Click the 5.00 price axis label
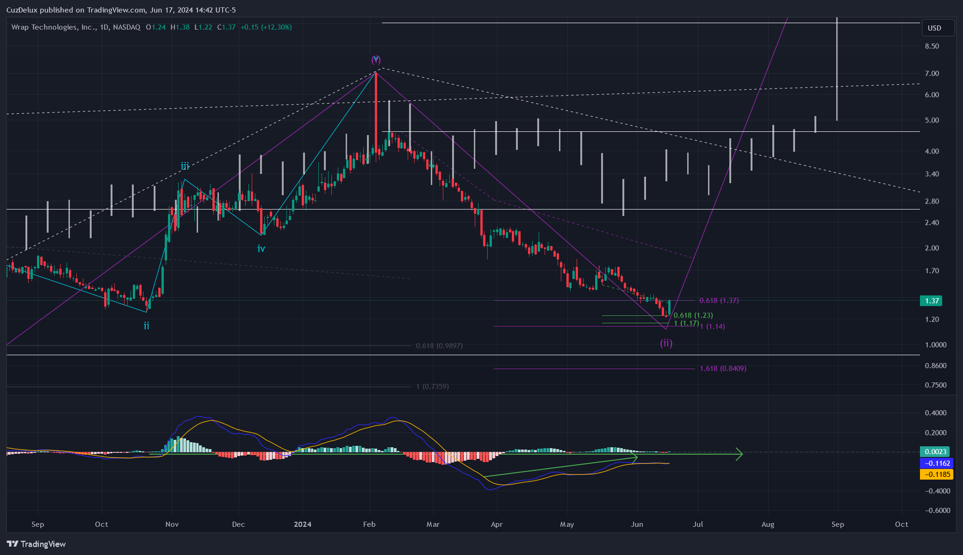The image size is (963, 555). [932, 120]
